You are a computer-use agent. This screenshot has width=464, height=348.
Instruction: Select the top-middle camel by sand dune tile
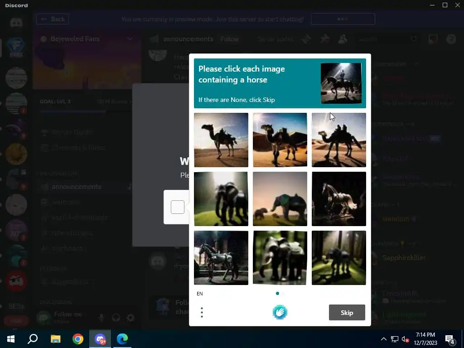pyautogui.click(x=280, y=140)
